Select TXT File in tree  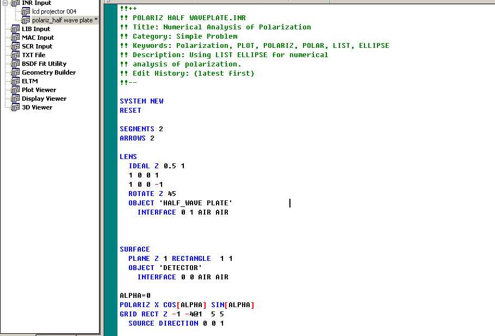pos(34,55)
